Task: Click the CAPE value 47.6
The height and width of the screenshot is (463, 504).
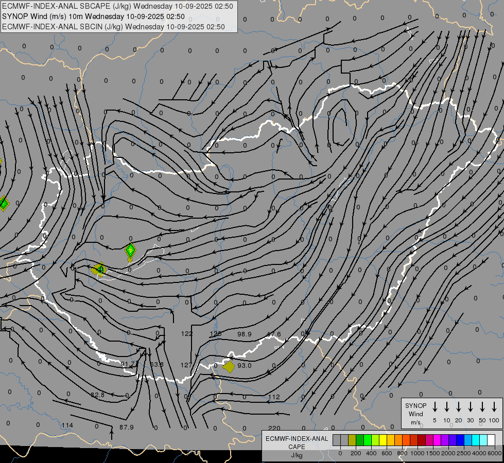Action: coord(273,334)
